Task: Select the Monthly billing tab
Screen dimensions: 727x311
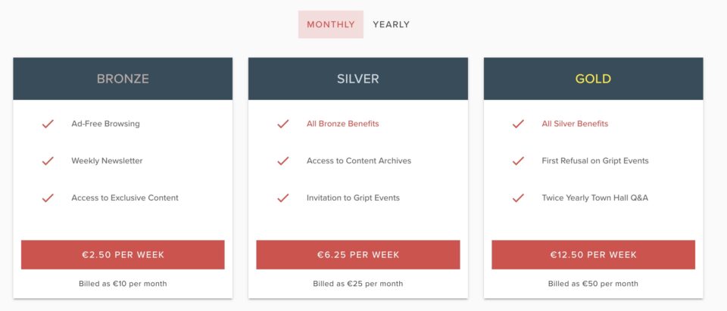Action: (331, 24)
